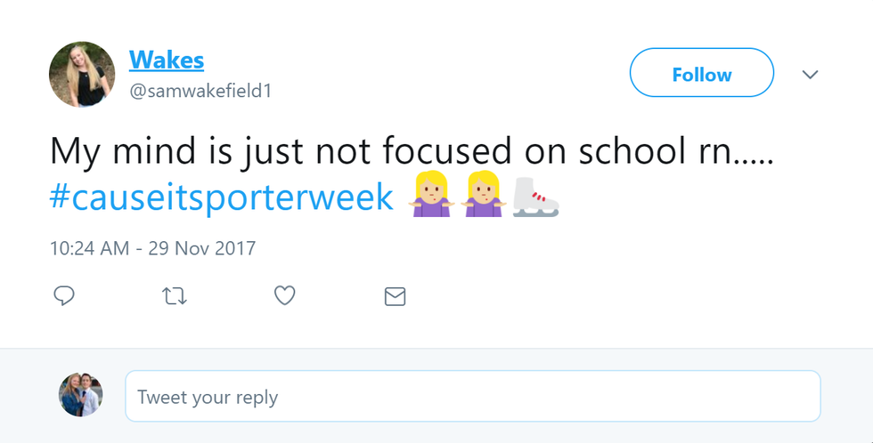Expand the tweet options chevron menu
The height and width of the screenshot is (443, 873).
(810, 75)
